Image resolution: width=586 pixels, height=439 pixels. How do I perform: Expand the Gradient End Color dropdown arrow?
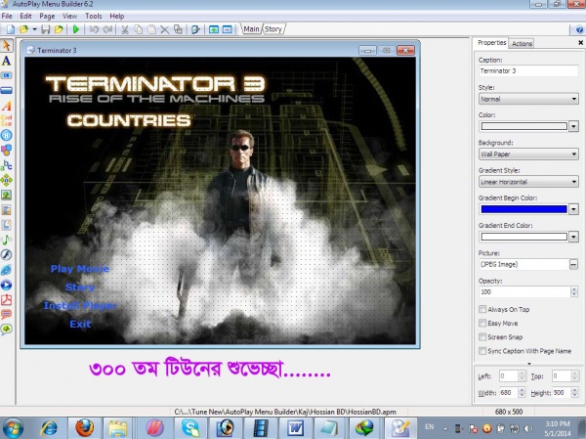click(573, 237)
